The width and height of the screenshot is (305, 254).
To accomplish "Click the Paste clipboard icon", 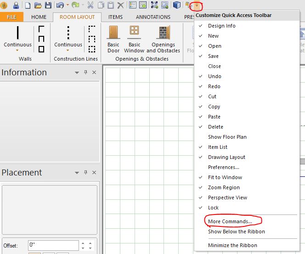I will click(x=111, y=5).
